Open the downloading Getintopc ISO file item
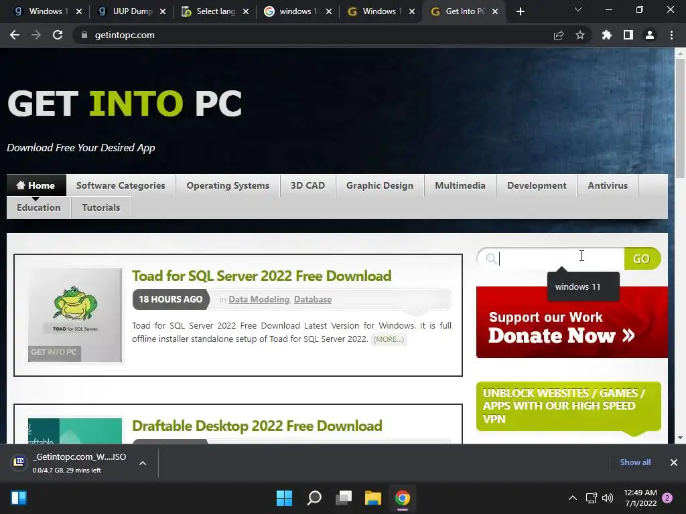The image size is (686, 514). click(70, 463)
